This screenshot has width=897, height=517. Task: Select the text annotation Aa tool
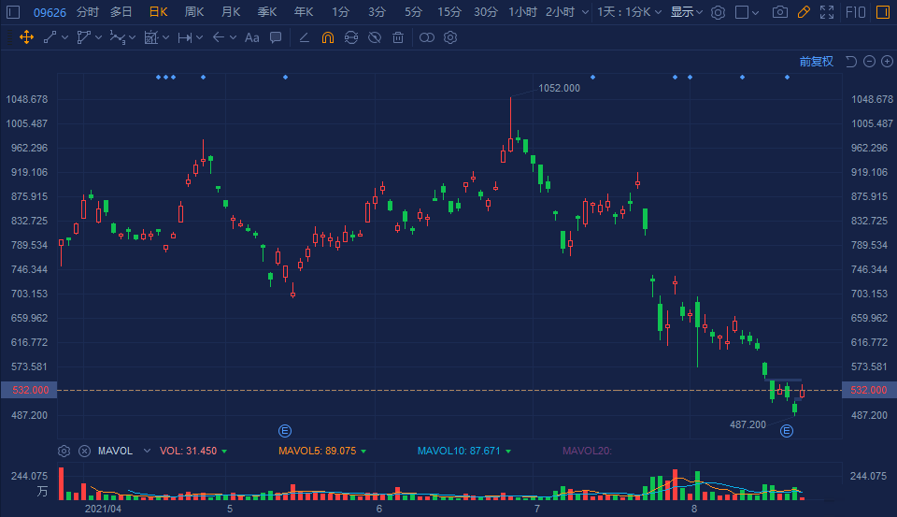251,37
